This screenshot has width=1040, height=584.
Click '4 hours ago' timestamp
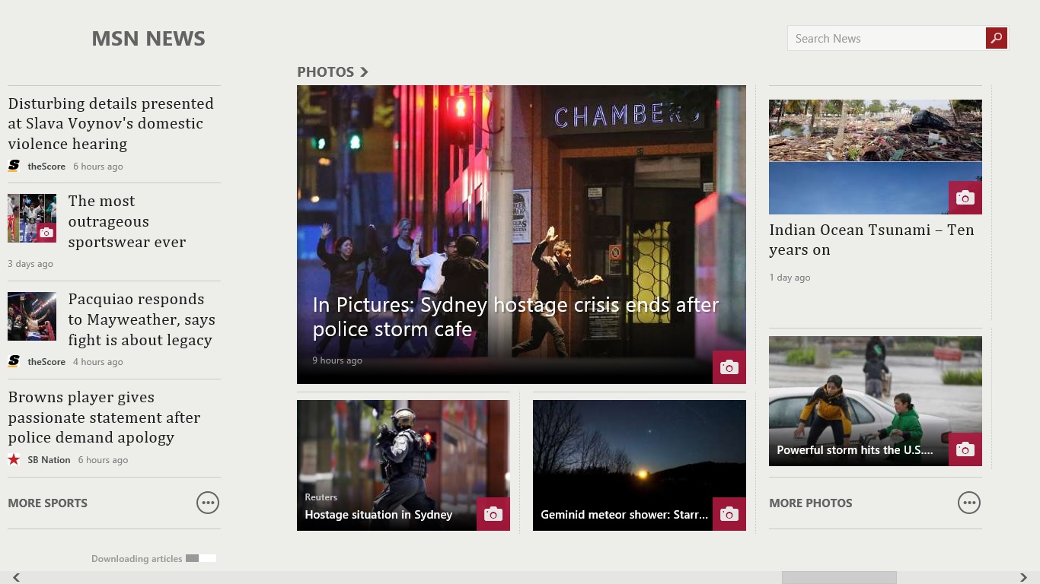[98, 362]
